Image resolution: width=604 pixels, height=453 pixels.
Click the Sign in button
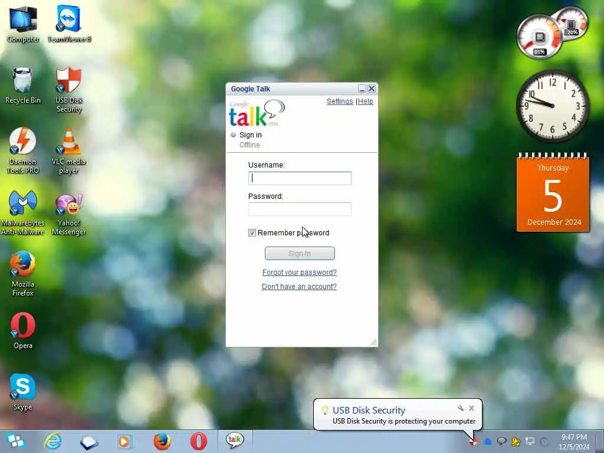[300, 254]
